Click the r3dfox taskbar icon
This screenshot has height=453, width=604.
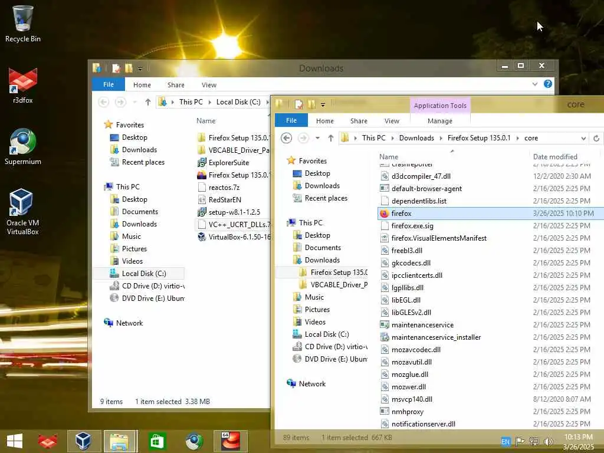coord(48,441)
